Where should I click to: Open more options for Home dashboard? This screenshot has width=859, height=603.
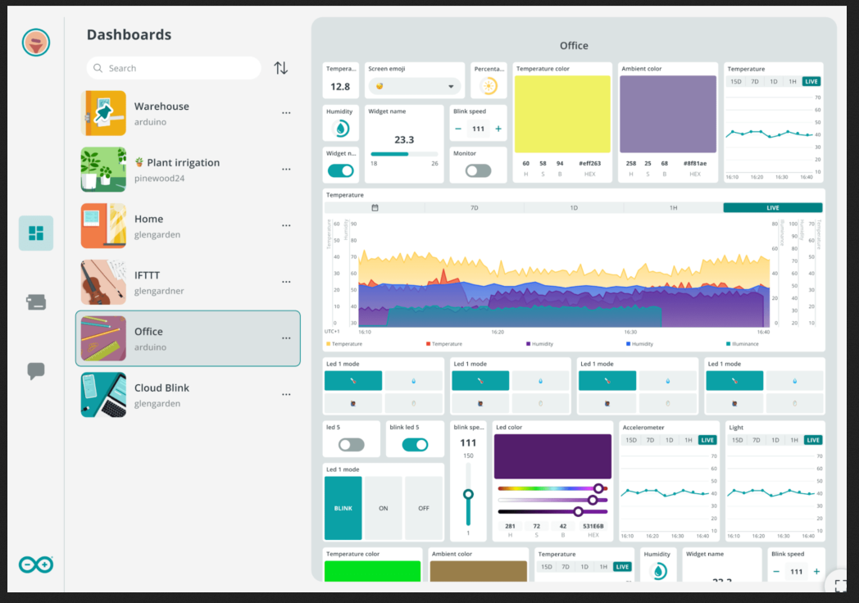click(286, 225)
